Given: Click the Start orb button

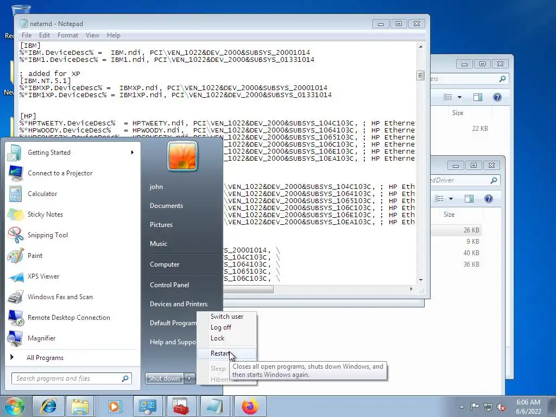Looking at the screenshot, I should tap(14, 406).
